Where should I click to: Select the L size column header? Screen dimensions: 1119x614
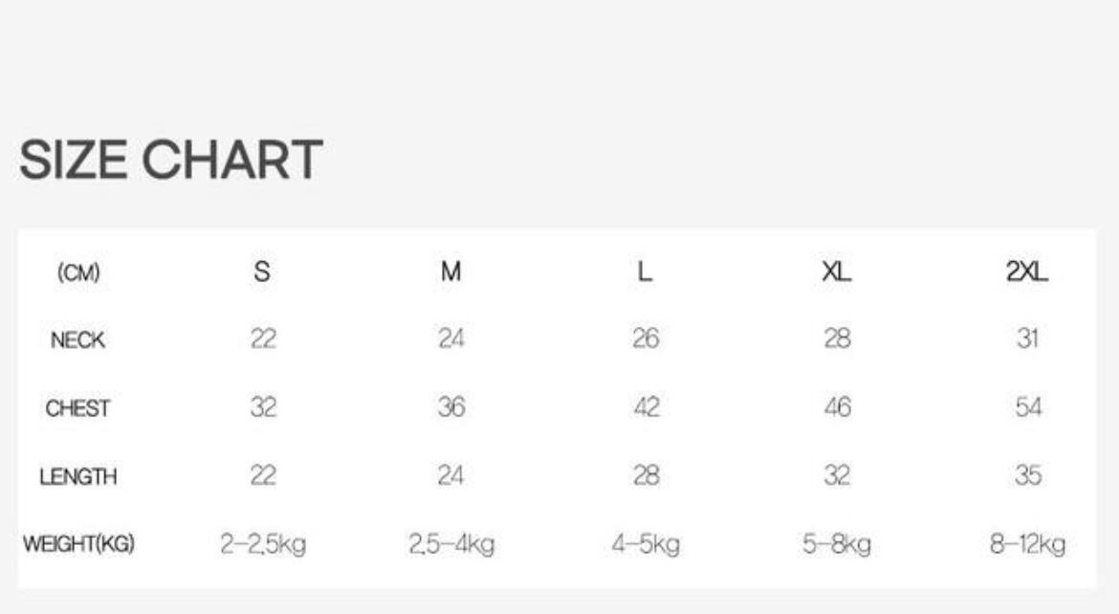click(646, 273)
